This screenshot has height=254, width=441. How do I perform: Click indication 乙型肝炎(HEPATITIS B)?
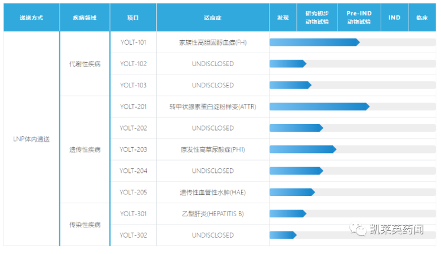pyautogui.click(x=213, y=214)
